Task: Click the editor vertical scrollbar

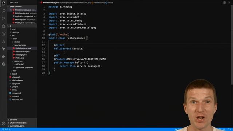Action: [x=232, y=44]
